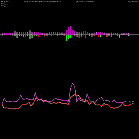
Task: Click the Price legend label
Action: tap(4, 6)
